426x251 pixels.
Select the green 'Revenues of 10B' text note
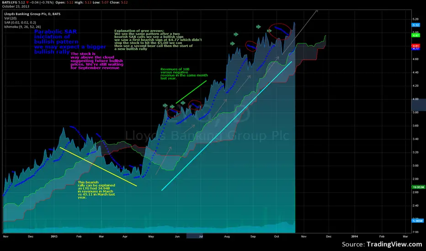point(184,73)
